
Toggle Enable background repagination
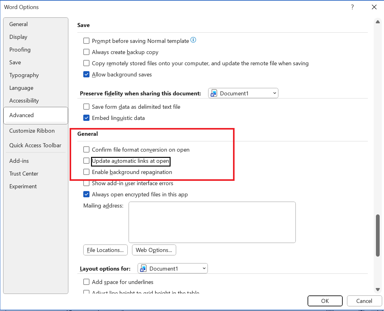(x=86, y=172)
